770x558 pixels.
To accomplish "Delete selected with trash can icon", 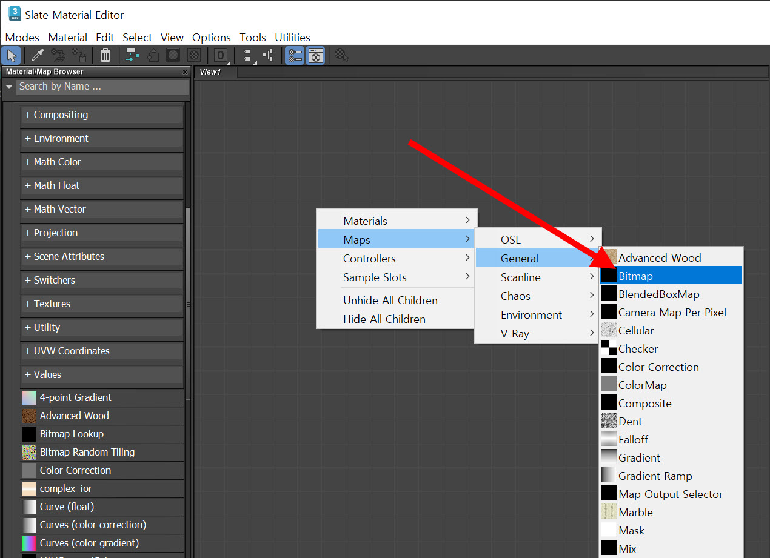I will coord(105,56).
